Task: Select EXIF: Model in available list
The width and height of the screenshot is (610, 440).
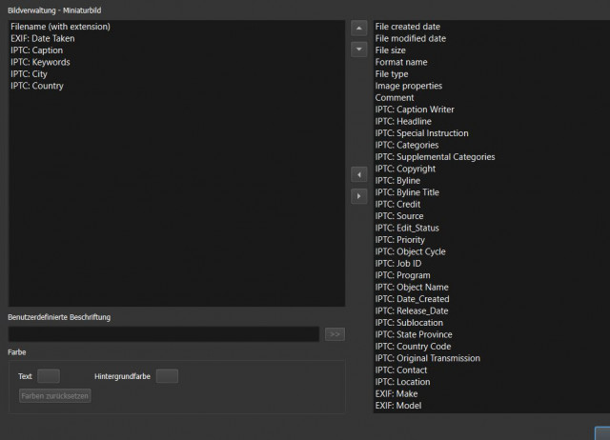Action: 398,406
